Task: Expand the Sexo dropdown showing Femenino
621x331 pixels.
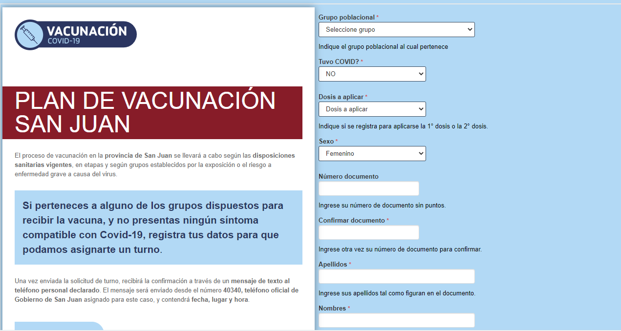Action: coord(372,154)
